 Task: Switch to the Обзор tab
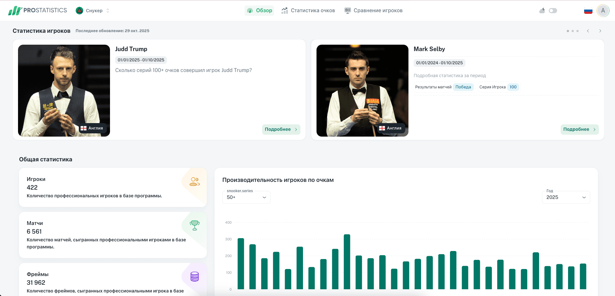[x=260, y=10]
